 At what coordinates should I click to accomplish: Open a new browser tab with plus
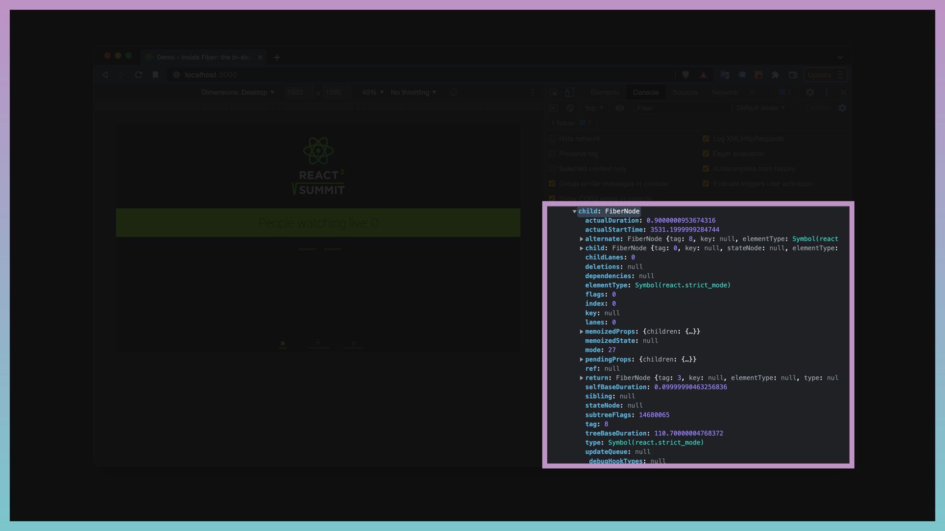[x=277, y=58]
